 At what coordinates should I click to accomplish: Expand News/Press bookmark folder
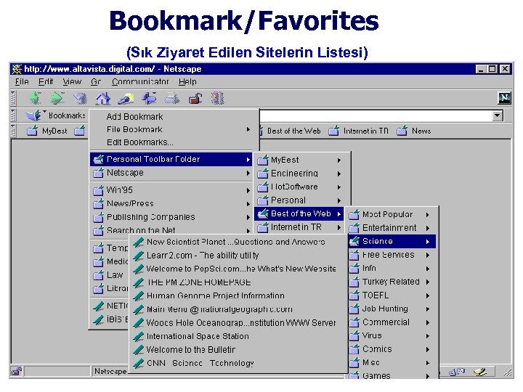click(x=171, y=203)
